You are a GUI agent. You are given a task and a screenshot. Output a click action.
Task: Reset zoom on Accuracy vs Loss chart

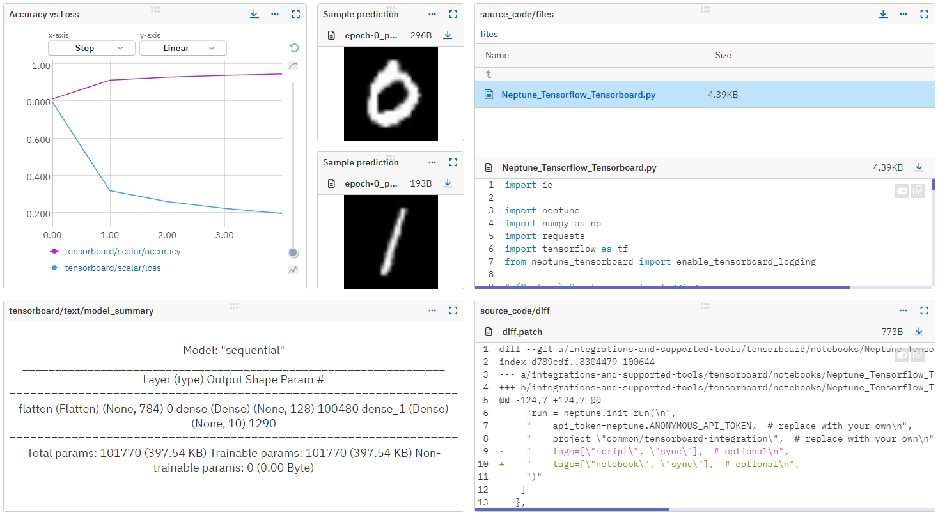coord(293,48)
